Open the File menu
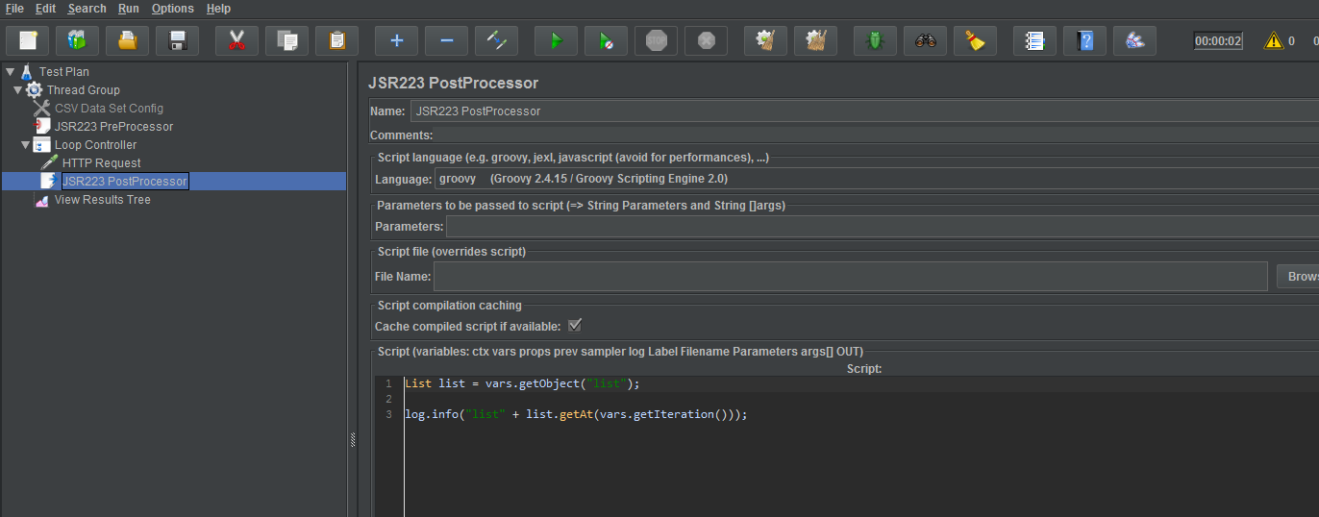 [x=14, y=9]
